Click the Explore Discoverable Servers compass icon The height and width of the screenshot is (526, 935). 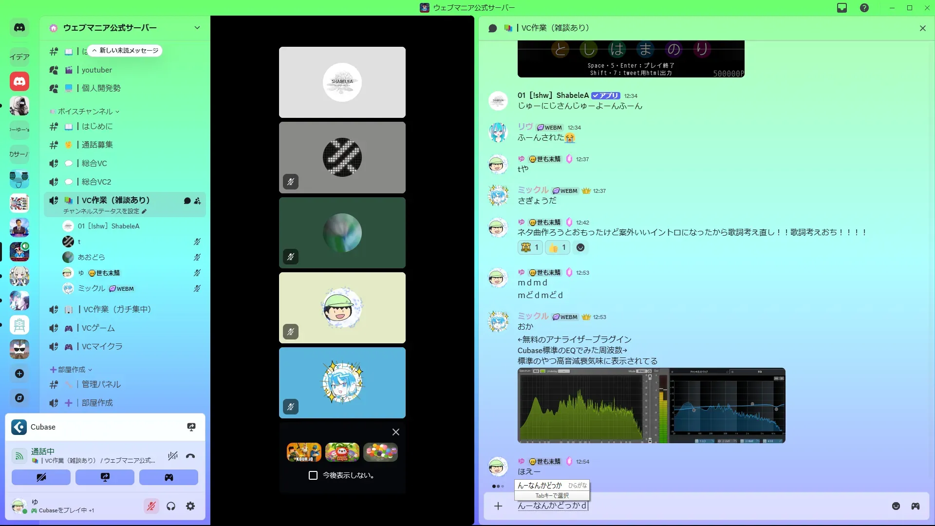tap(19, 398)
